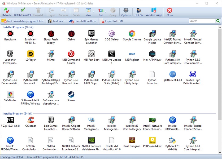Select the qBittorrent 4.1.3 icon
This screenshot has height=159, width=222.
click(x=173, y=74)
